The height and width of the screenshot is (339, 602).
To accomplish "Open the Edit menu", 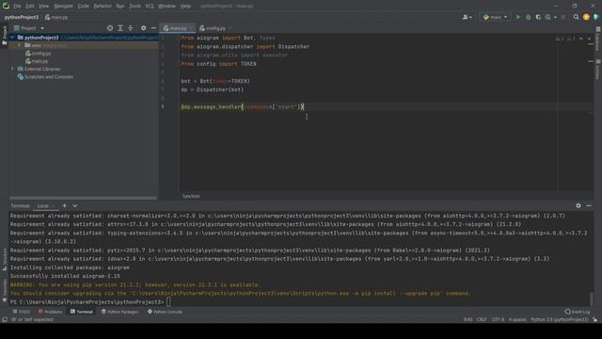I will click(x=30, y=7).
